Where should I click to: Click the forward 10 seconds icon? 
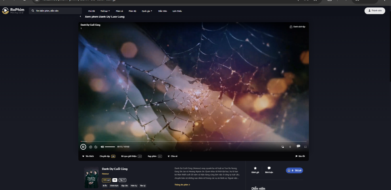click(96, 147)
